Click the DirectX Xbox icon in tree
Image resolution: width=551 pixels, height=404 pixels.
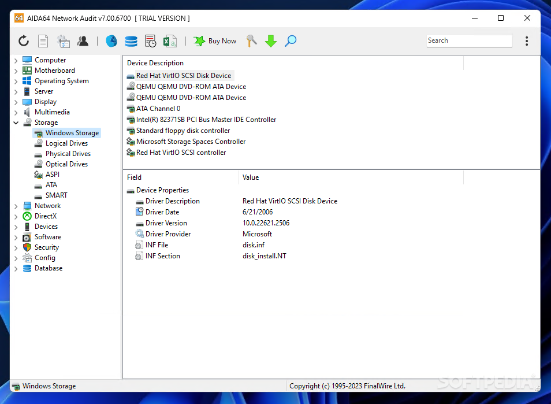(x=27, y=216)
